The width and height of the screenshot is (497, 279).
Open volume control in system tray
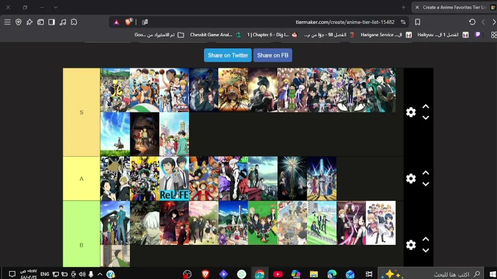[82, 274]
